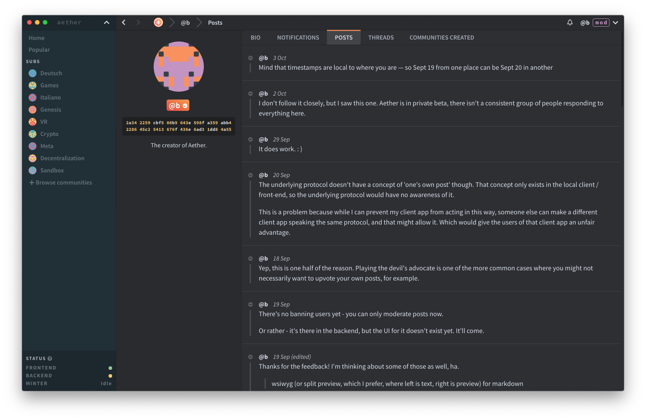The height and width of the screenshot is (420, 646).
Task: Switch to the Bio tab
Action: point(256,38)
